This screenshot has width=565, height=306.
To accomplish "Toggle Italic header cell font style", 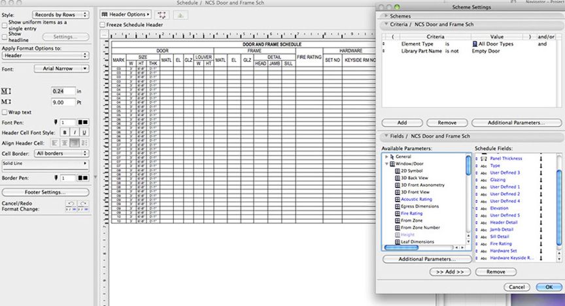I will (x=75, y=132).
